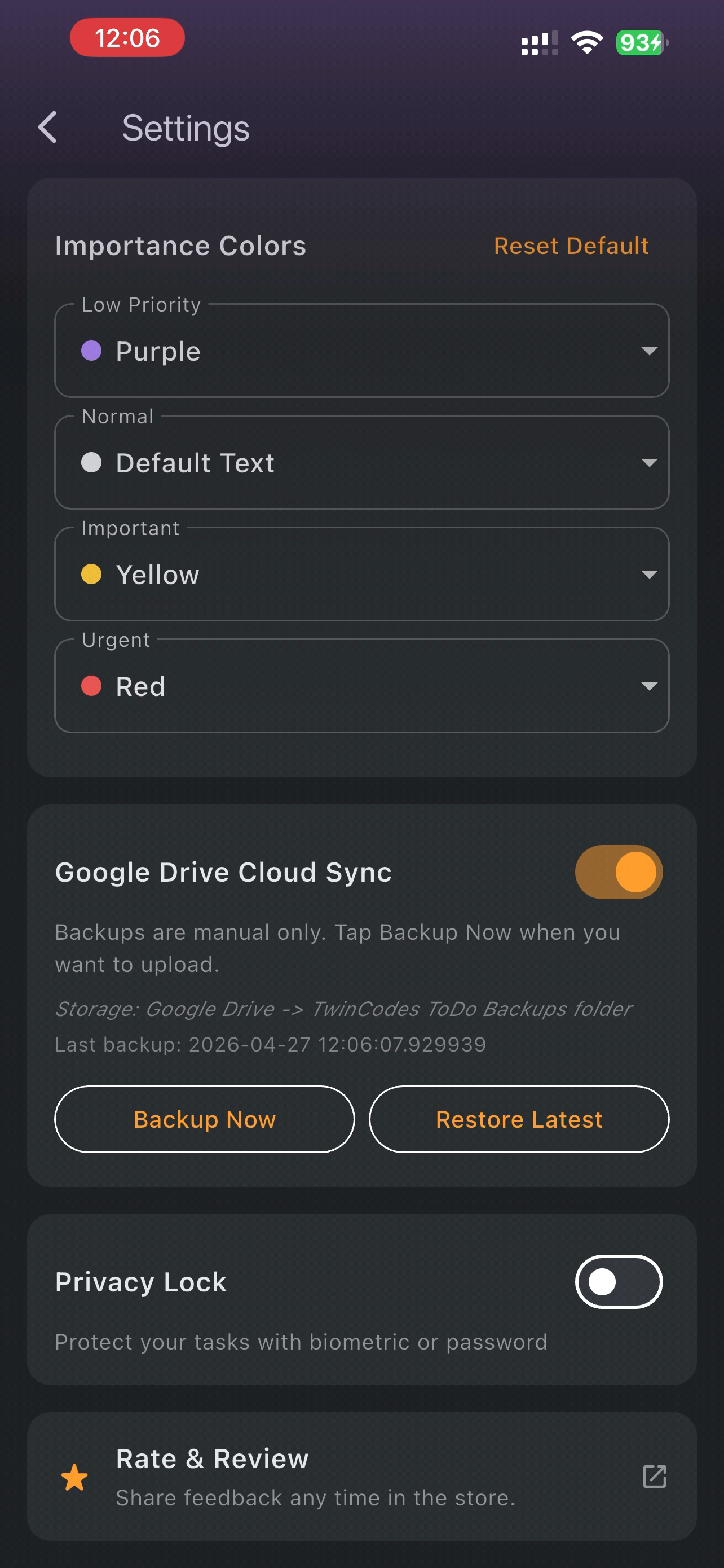Screen dimensions: 724x1568
Task: Tap the Importance Colors heading
Action: tap(180, 246)
